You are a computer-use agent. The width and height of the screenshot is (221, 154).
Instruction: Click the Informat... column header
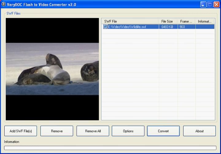pyautogui.click(x=205, y=21)
